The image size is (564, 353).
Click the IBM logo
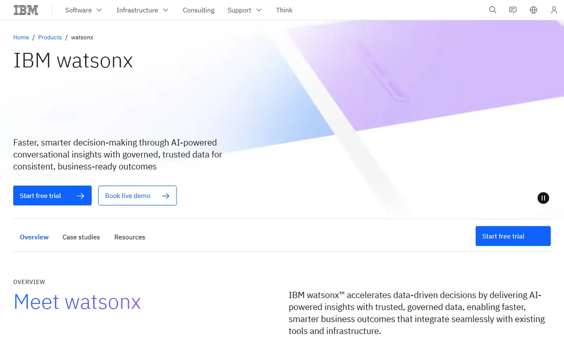[x=26, y=10]
